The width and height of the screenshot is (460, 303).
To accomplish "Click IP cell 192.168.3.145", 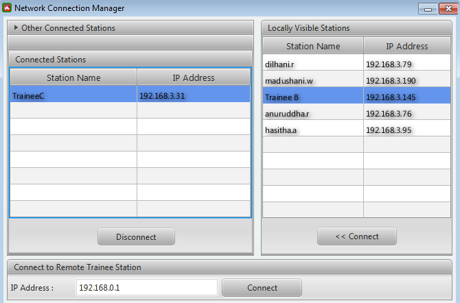I will [x=407, y=95].
